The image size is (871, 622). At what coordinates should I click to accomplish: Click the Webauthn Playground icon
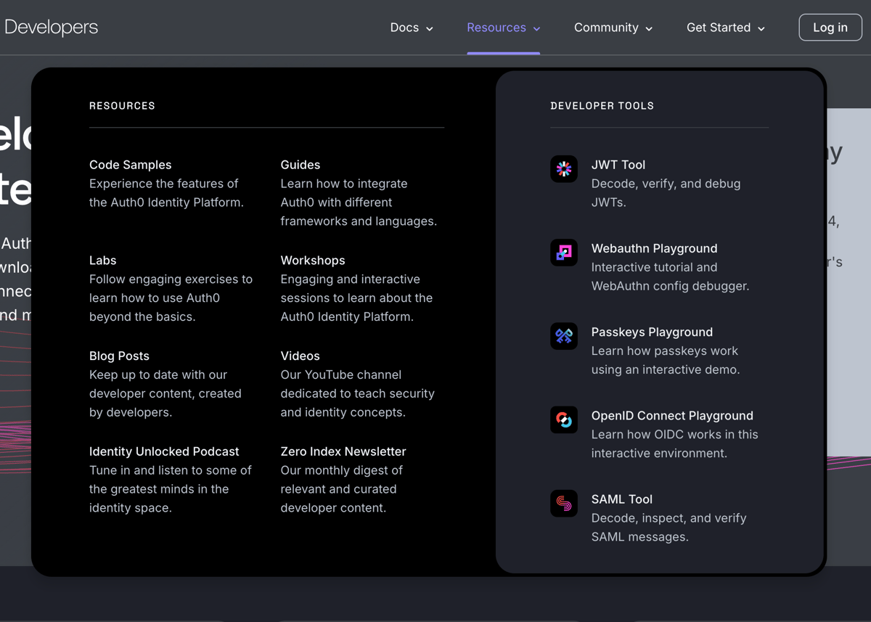coord(564,252)
